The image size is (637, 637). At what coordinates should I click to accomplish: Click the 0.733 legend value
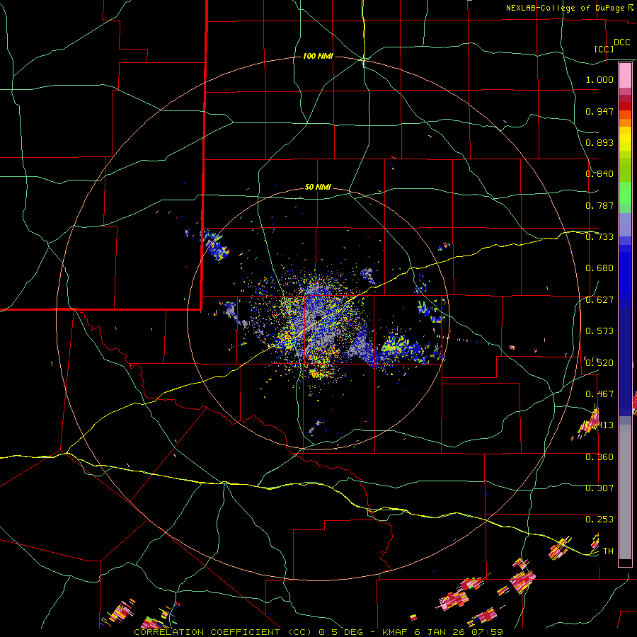(x=599, y=237)
